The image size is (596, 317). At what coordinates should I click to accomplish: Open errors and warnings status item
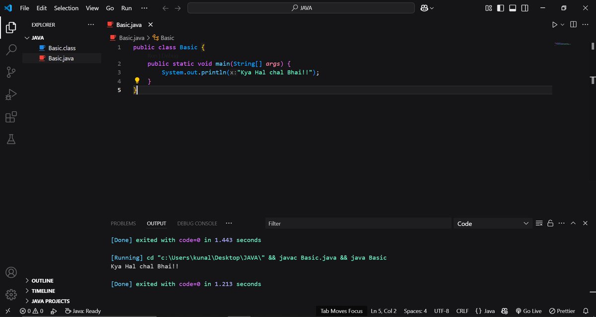pos(31,311)
